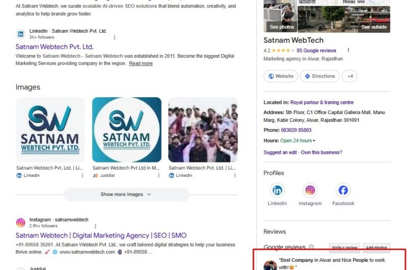The width and height of the screenshot is (412, 270).
Task: Click the LinkedIn favicon beside Satnam Webtech Pvt. Ltd.
Action: click(20, 34)
